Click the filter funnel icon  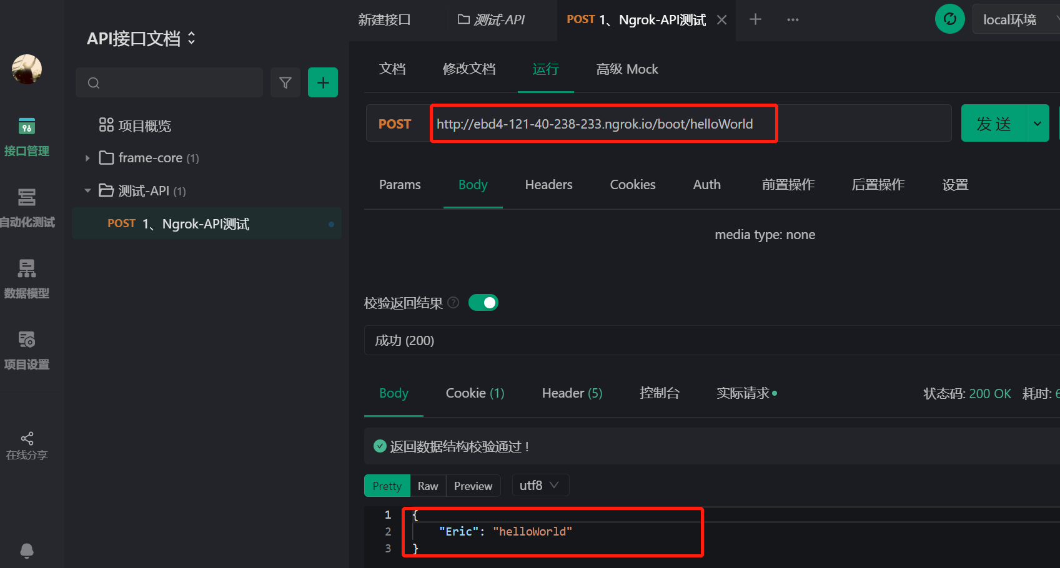[x=285, y=82]
